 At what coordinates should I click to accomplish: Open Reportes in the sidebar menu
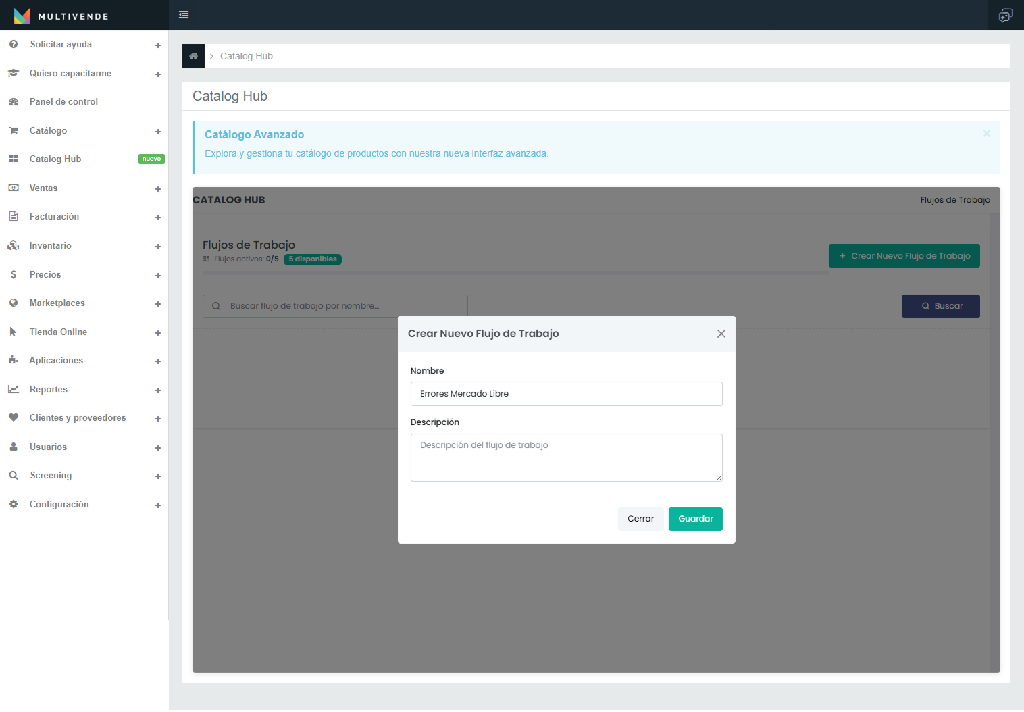pyautogui.click(x=49, y=390)
